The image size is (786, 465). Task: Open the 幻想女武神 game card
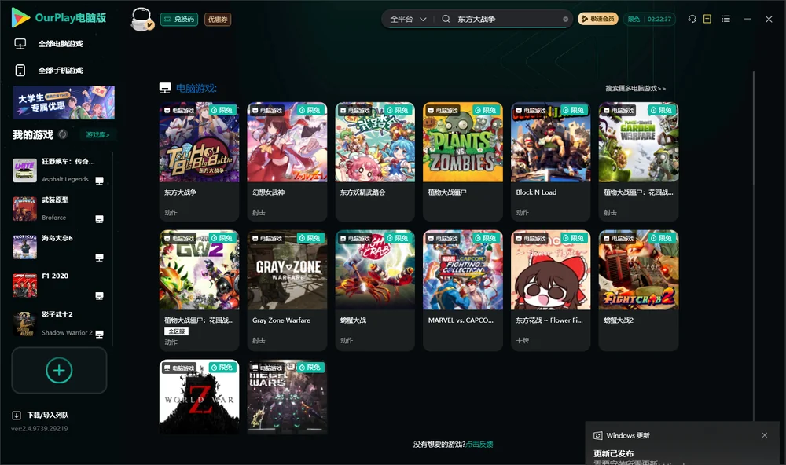(x=287, y=161)
